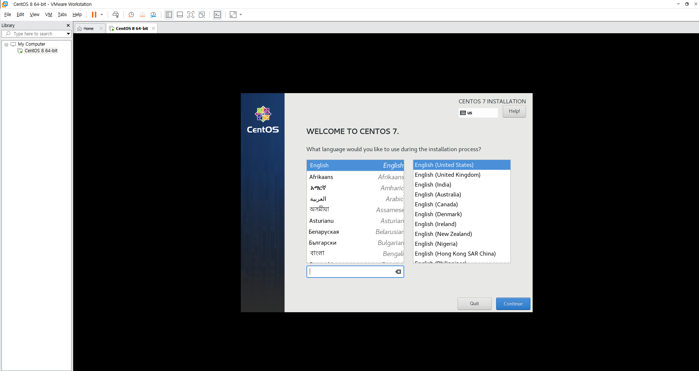Click the Continue button
This screenshot has height=371, width=699.
(x=513, y=304)
